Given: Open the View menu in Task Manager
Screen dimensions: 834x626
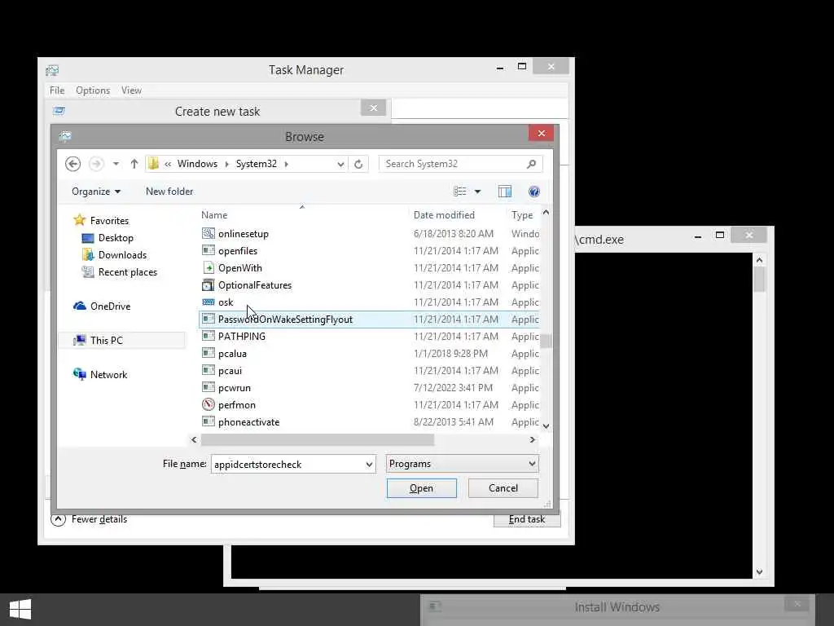Looking at the screenshot, I should 131,90.
